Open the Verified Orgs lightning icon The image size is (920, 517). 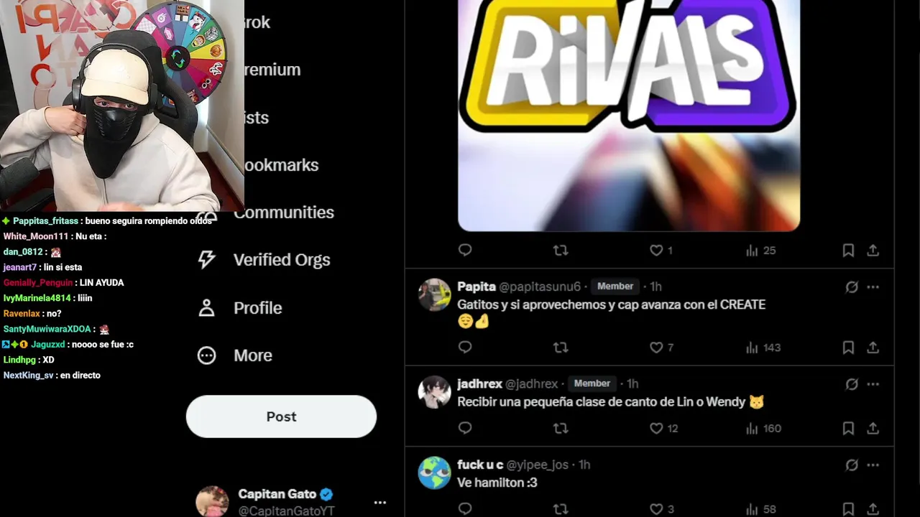click(x=206, y=260)
